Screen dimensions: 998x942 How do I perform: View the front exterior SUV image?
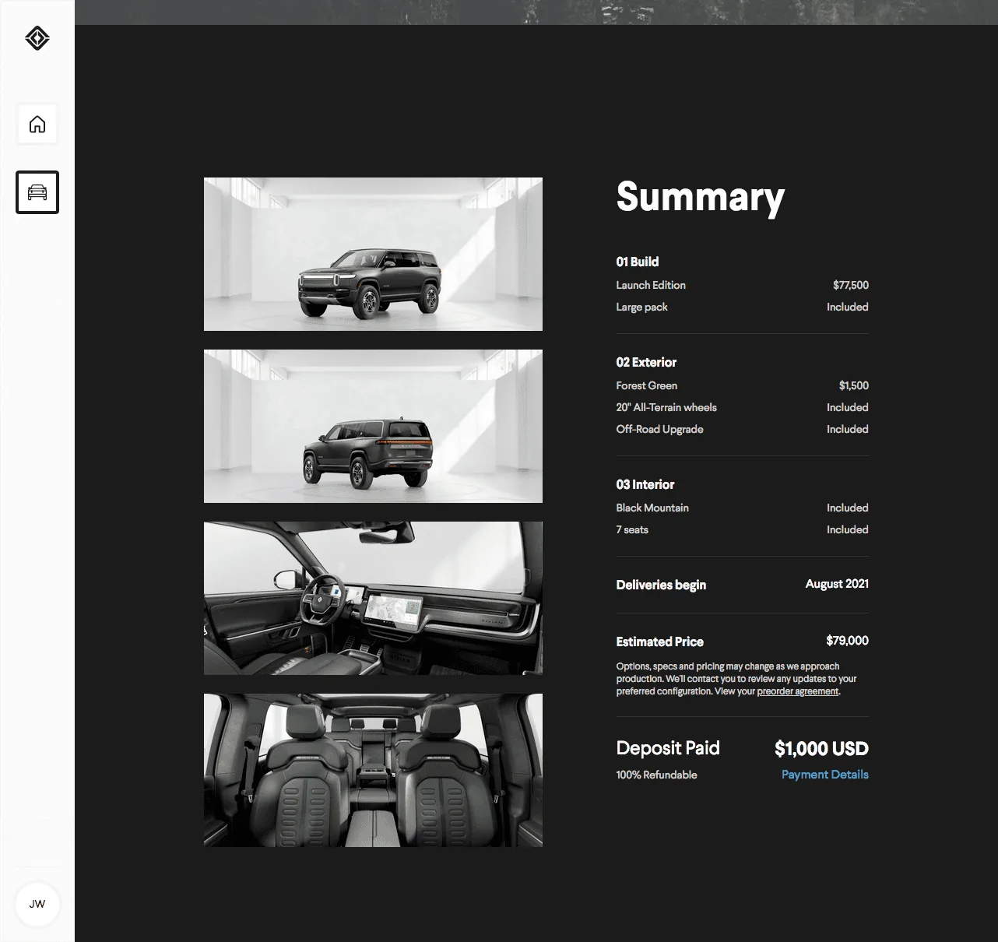click(x=373, y=255)
